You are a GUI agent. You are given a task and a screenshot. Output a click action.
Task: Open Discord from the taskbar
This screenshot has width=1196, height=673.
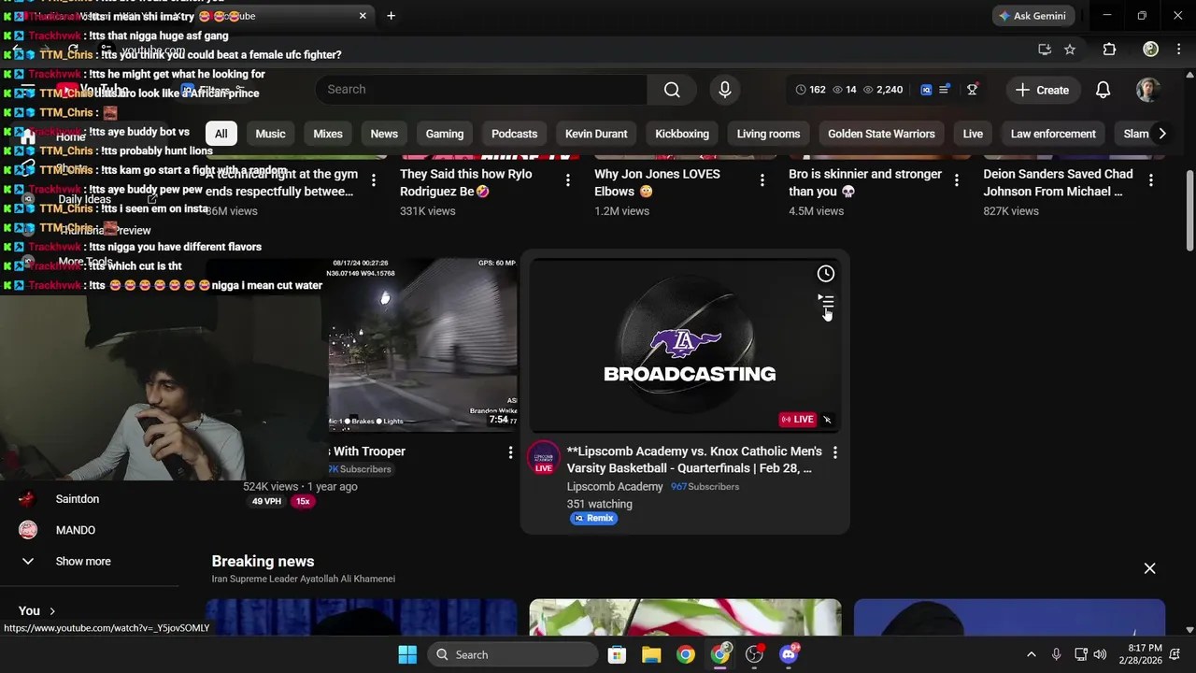click(789, 654)
